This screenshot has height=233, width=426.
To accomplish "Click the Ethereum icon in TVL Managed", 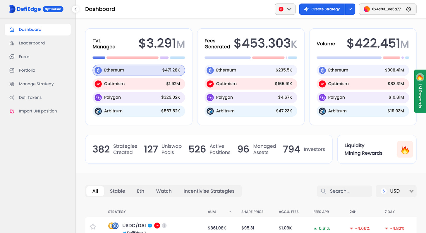I will [98, 70].
